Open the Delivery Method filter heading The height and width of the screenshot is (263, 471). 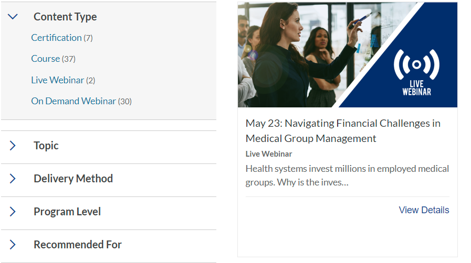click(73, 179)
